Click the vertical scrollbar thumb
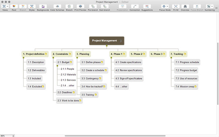The image size is (219, 137). coord(218,74)
